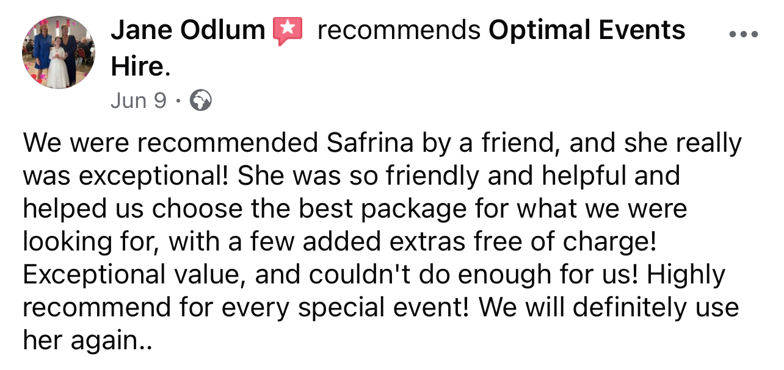The width and height of the screenshot is (784, 370).
Task: Click the word recommends in header
Action: 399,30
